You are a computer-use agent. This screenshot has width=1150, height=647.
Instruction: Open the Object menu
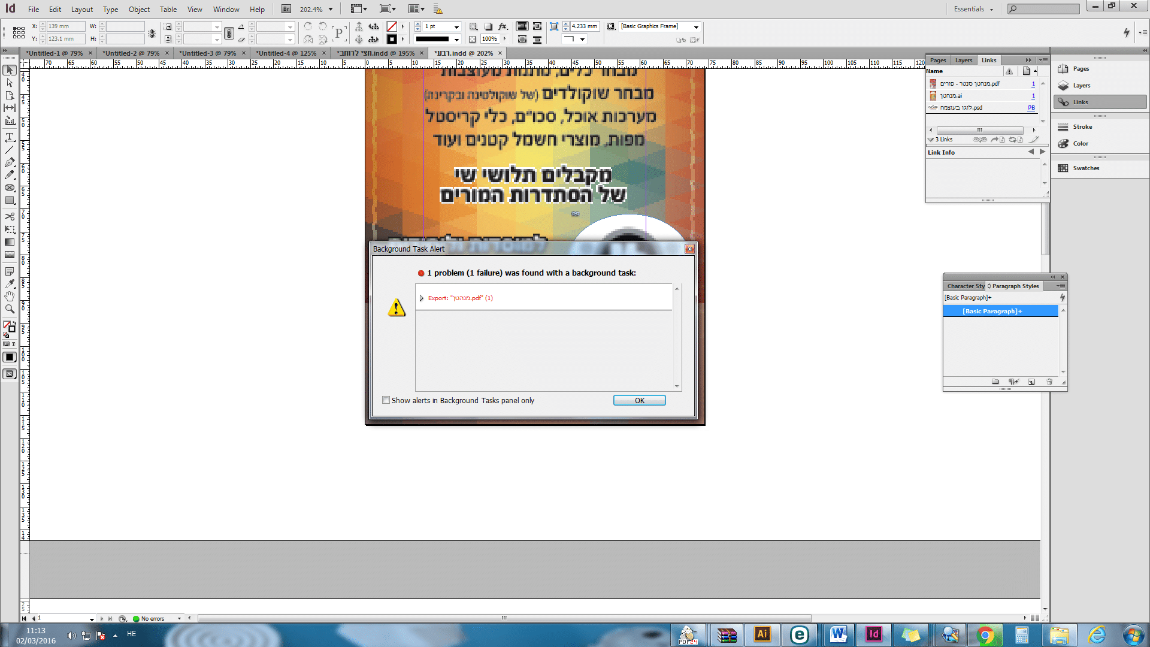pyautogui.click(x=139, y=10)
